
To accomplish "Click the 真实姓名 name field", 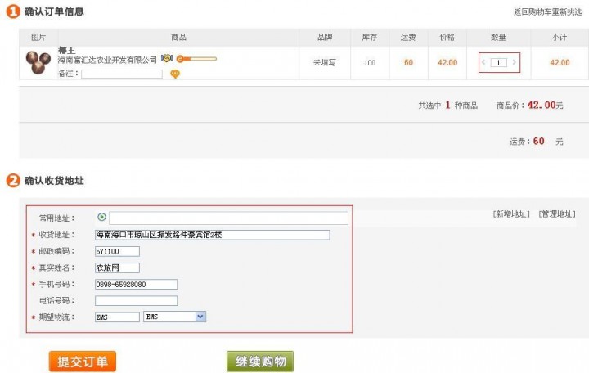I will click(117, 267).
